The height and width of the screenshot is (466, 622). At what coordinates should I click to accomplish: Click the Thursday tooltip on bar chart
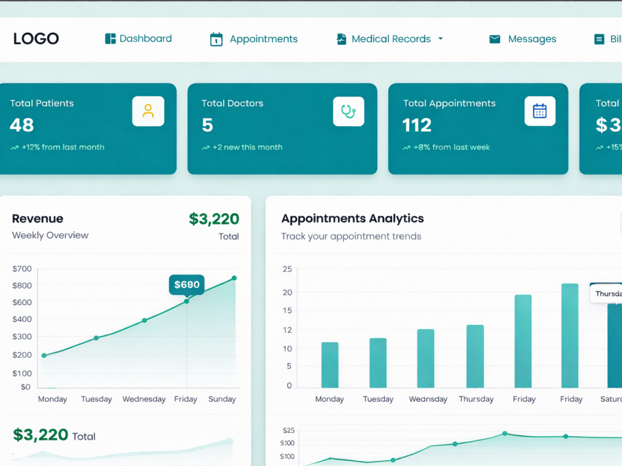point(606,294)
